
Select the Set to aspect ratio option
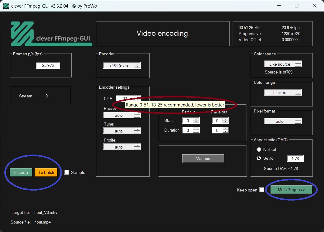259,158
